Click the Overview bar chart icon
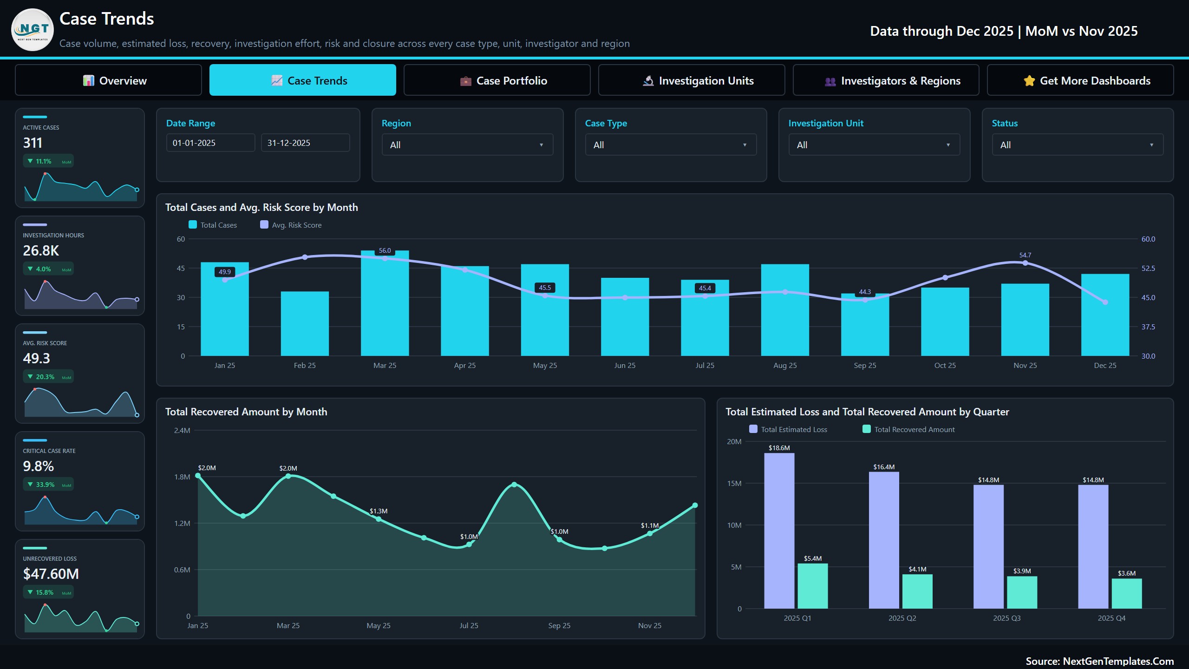 [88, 80]
